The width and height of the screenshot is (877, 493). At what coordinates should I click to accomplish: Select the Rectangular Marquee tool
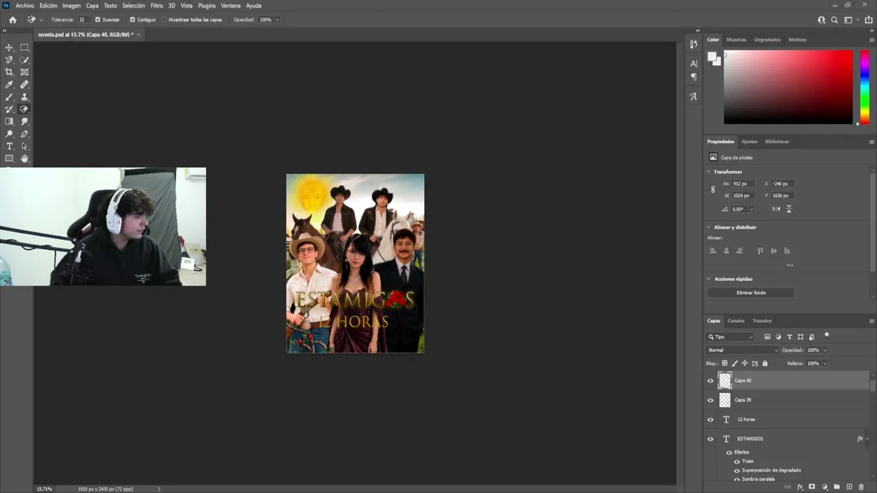pos(25,47)
